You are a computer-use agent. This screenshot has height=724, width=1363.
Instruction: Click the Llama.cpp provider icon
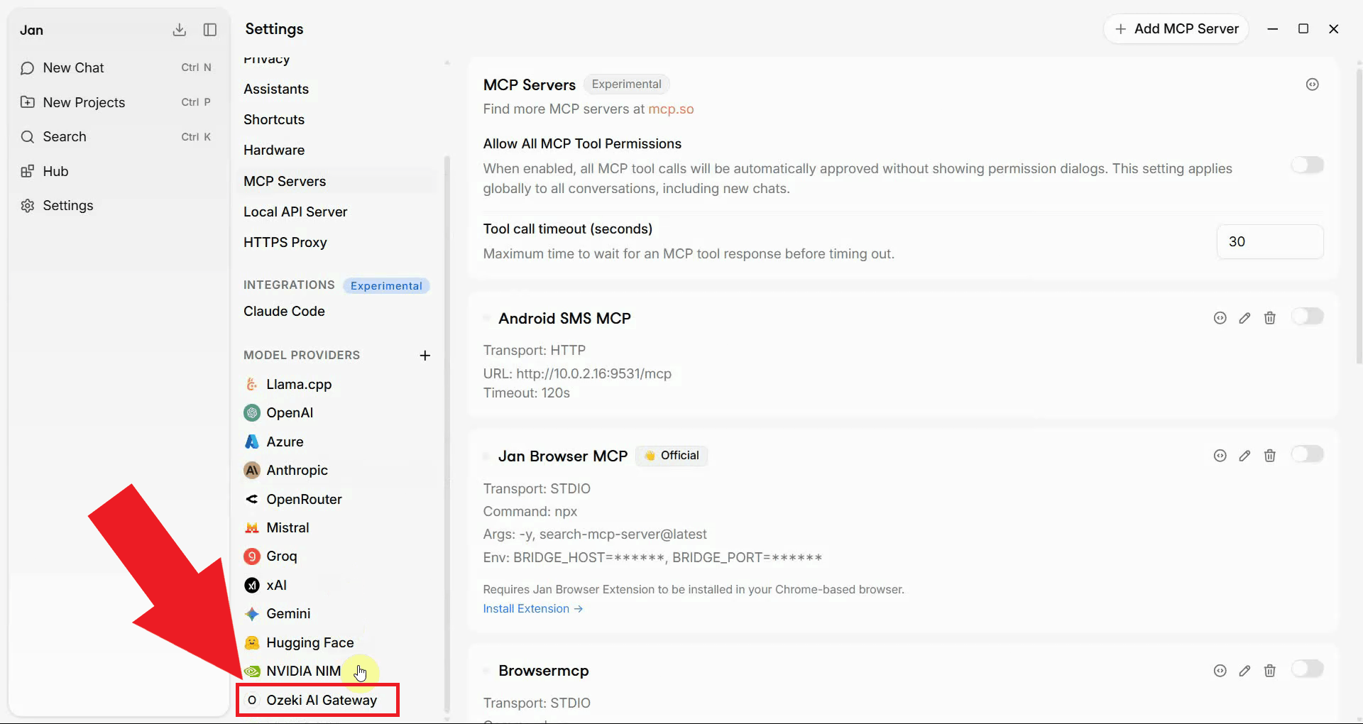click(252, 385)
